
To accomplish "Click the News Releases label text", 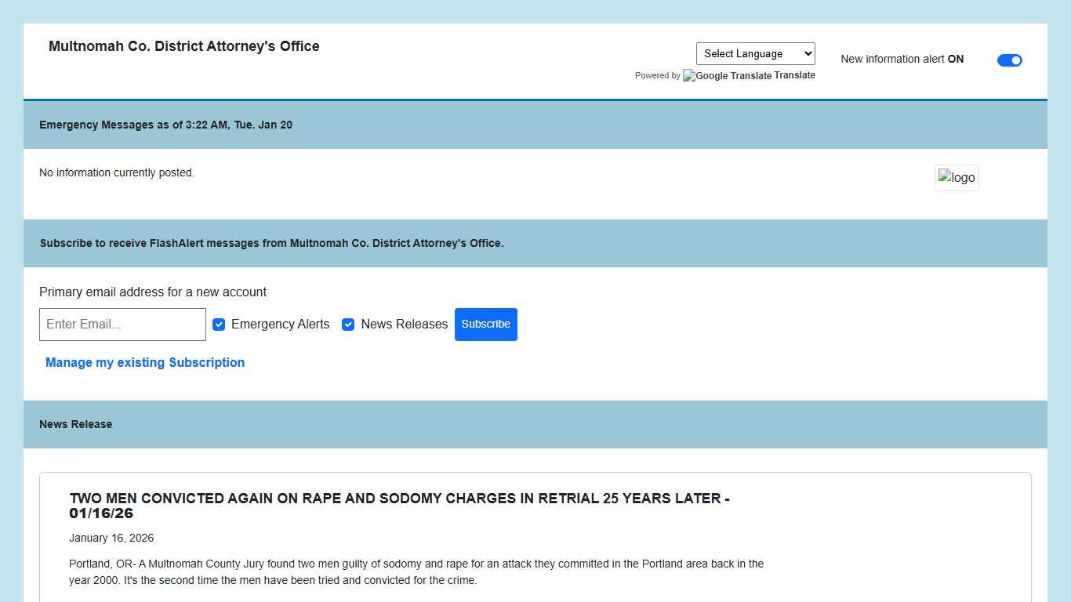I will pyautogui.click(x=404, y=325).
